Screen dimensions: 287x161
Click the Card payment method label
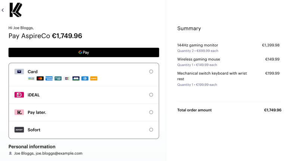33,72
